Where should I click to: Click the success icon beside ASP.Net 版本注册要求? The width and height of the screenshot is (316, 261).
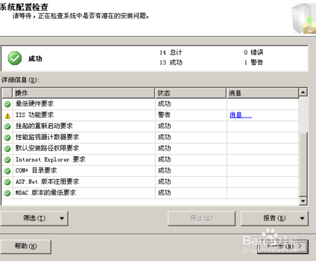pyautogui.click(x=8, y=182)
